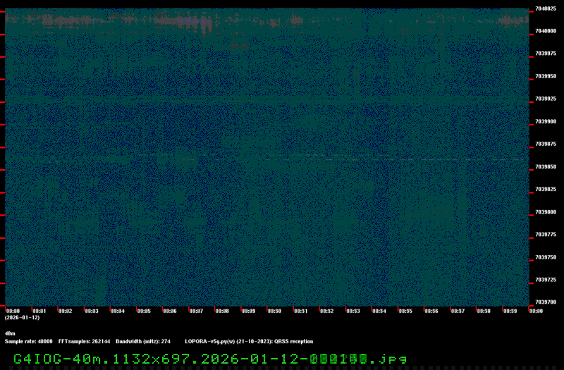Select the 40m band label
Viewport: 564px width, 370px height.
pos(10,333)
